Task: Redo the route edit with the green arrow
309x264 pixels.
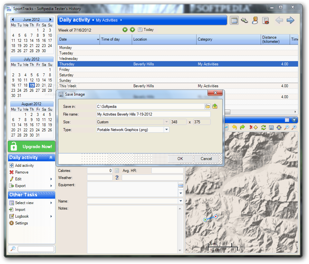Action: 242,127
